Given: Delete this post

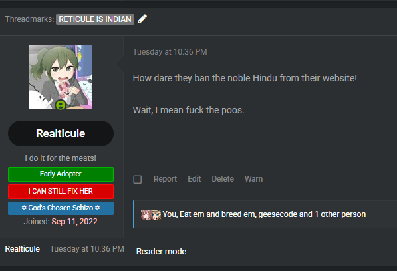Looking at the screenshot, I should pyautogui.click(x=223, y=179).
